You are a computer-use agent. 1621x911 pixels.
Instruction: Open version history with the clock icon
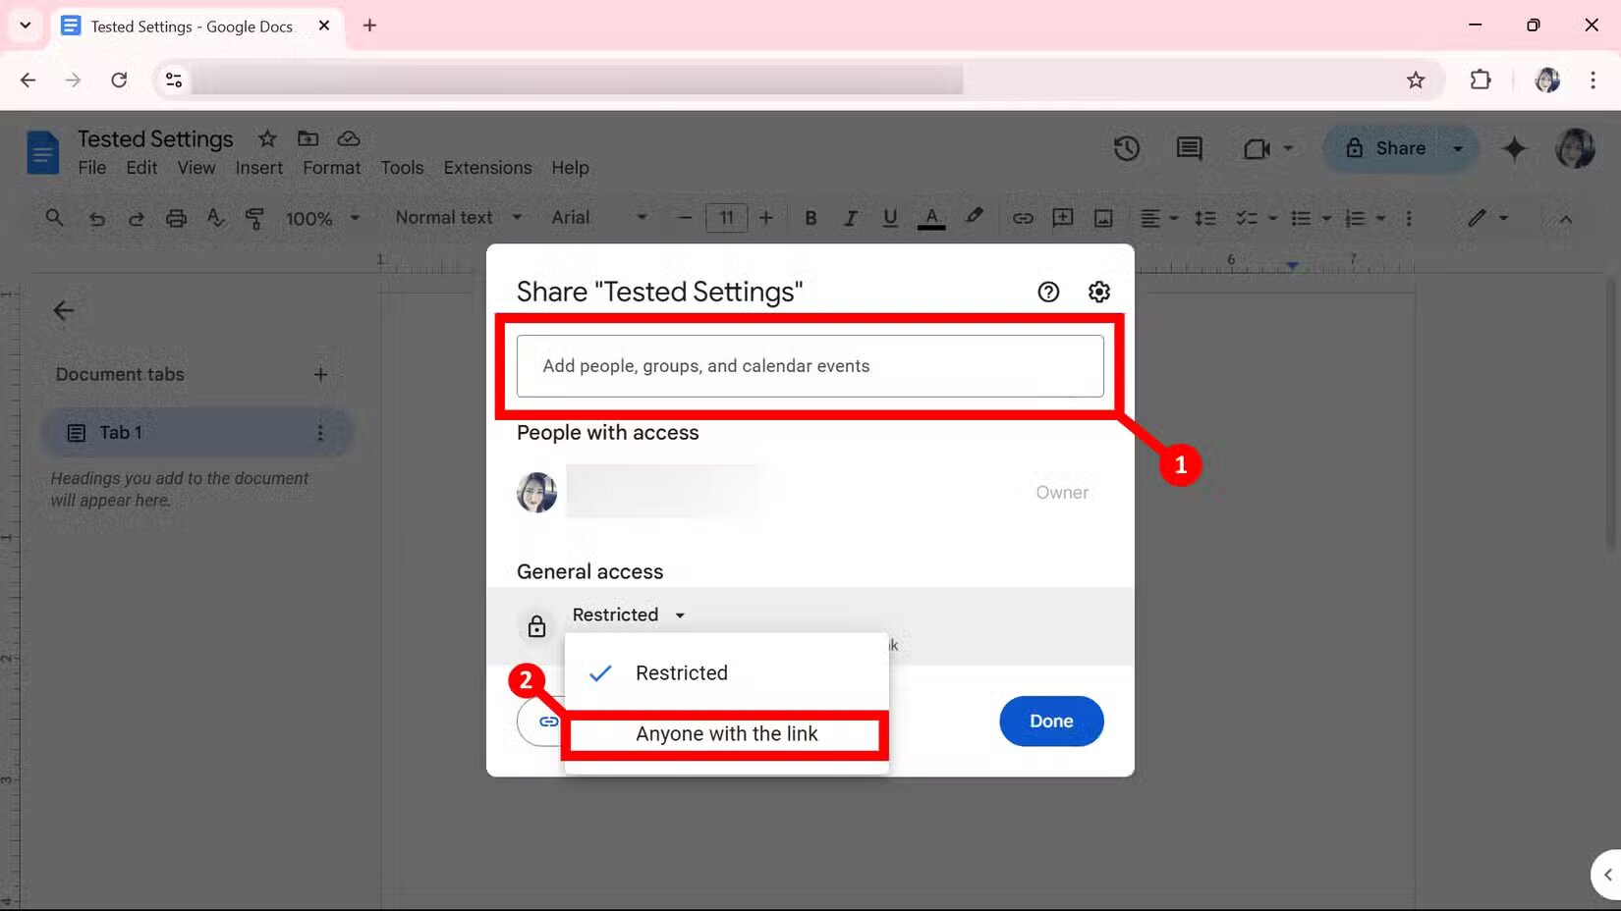coord(1126,148)
